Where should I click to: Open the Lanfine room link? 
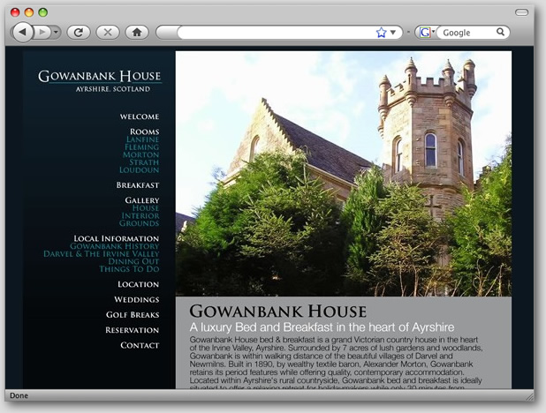click(x=142, y=139)
